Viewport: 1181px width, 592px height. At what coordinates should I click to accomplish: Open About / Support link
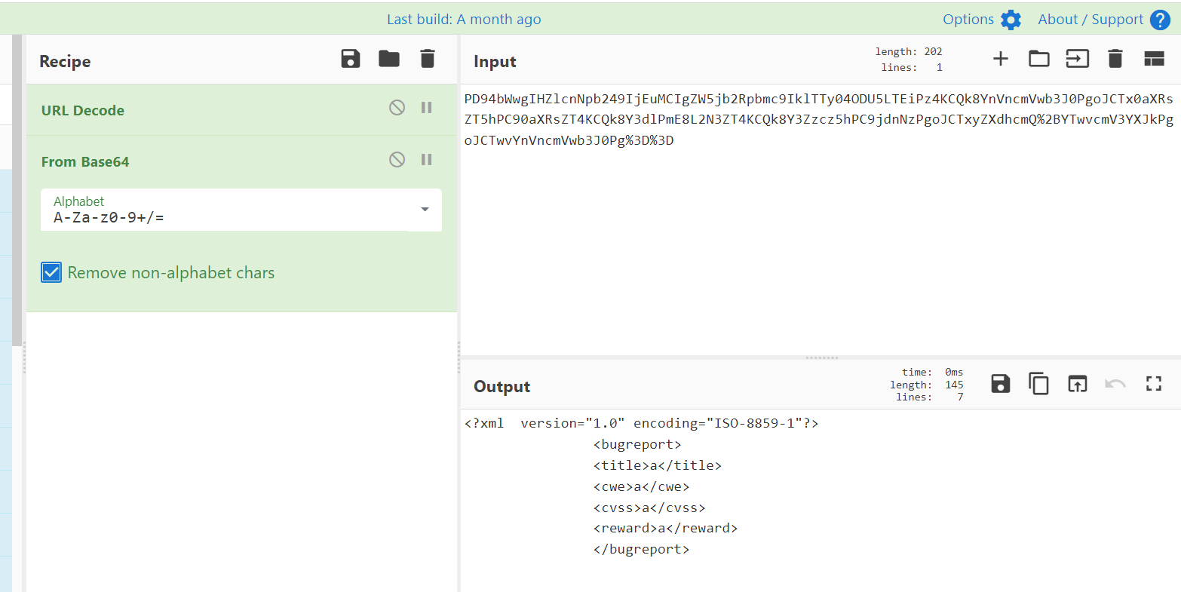(x=1091, y=20)
